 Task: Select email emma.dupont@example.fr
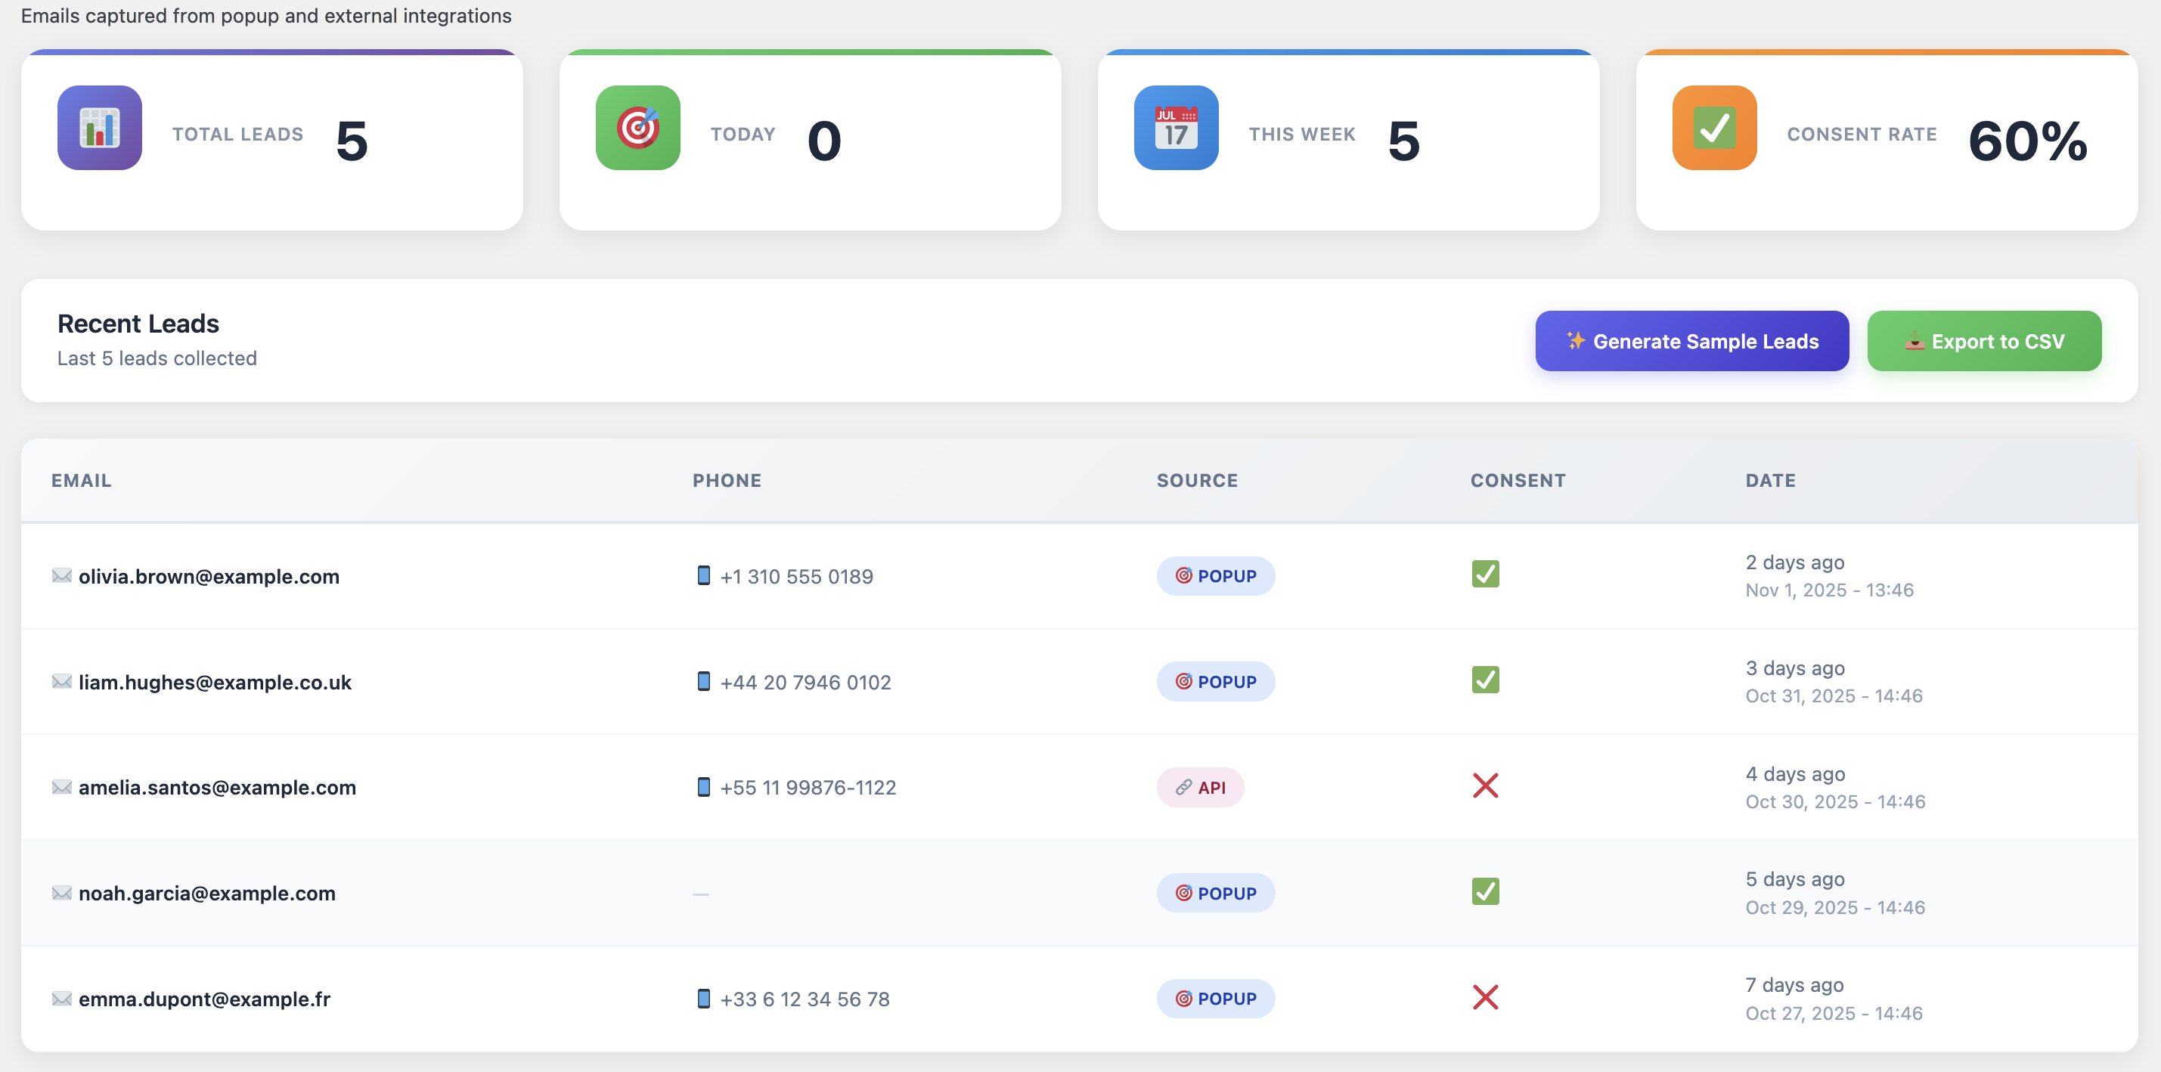coord(205,999)
